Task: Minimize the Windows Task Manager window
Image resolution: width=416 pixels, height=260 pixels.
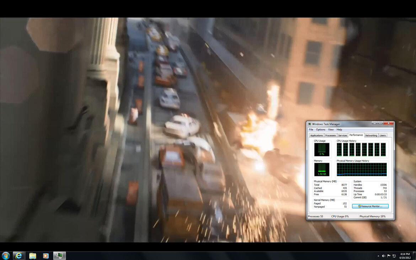Action: [x=374, y=123]
